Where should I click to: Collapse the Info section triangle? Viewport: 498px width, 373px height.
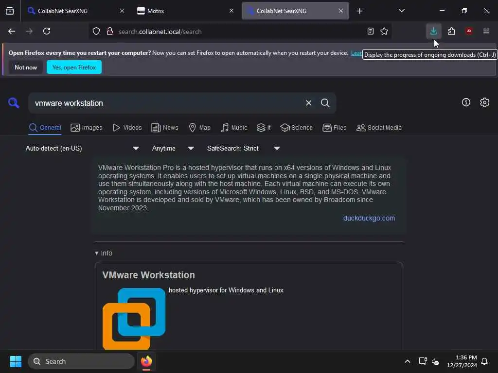[97, 253]
